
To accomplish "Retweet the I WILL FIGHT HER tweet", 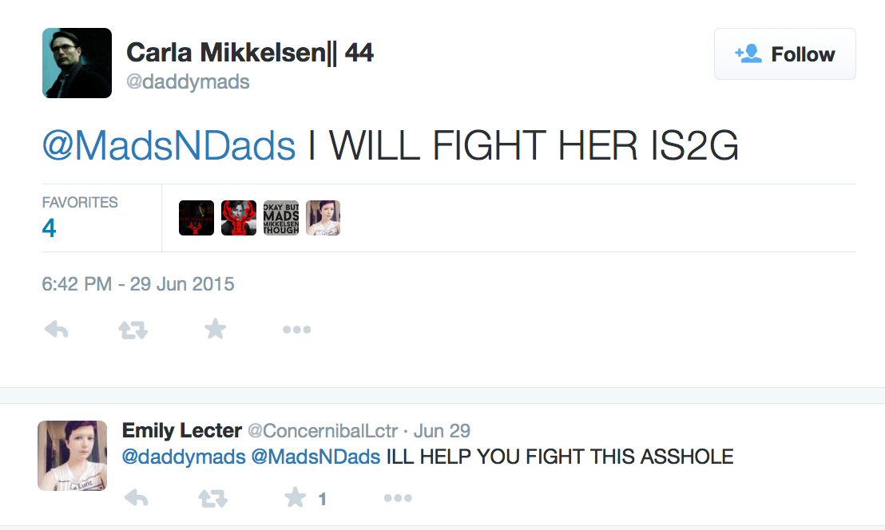I will click(133, 329).
